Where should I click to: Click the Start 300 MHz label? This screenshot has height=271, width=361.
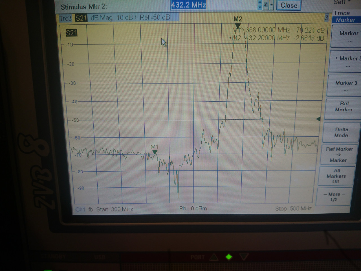point(115,209)
